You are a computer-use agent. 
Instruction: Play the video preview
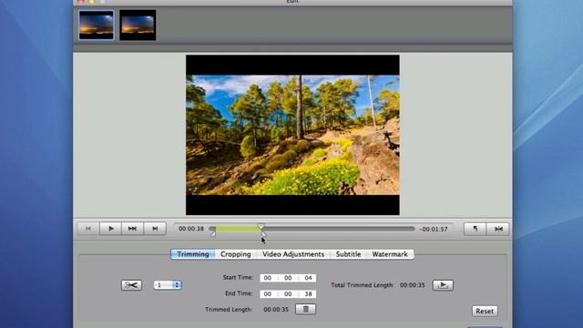pos(110,229)
